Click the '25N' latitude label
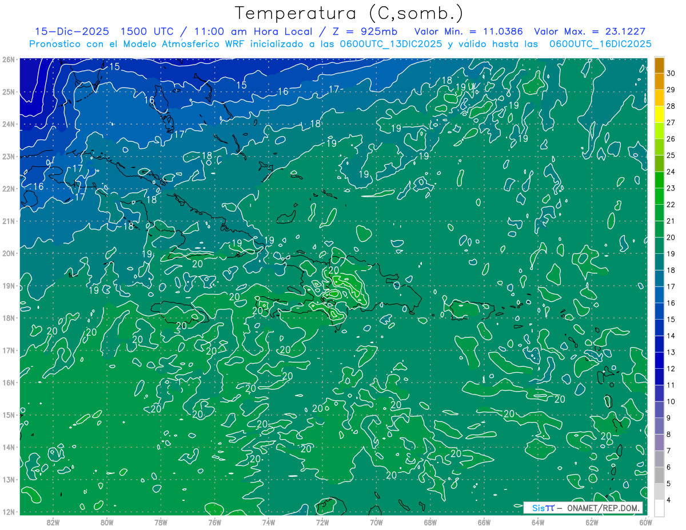This screenshot has width=686, height=530. (8, 92)
